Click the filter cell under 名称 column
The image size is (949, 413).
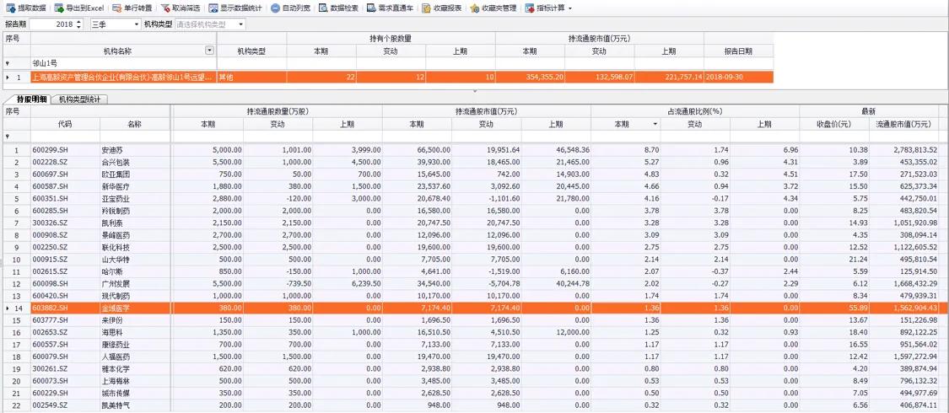[135, 136]
